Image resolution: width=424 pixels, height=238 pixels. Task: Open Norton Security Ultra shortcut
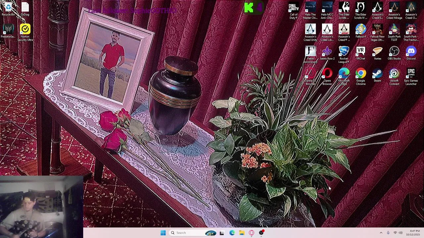pos(25,32)
